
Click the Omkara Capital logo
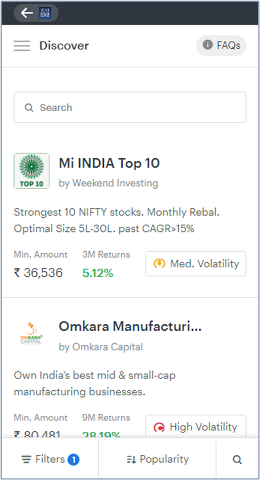tap(31, 334)
